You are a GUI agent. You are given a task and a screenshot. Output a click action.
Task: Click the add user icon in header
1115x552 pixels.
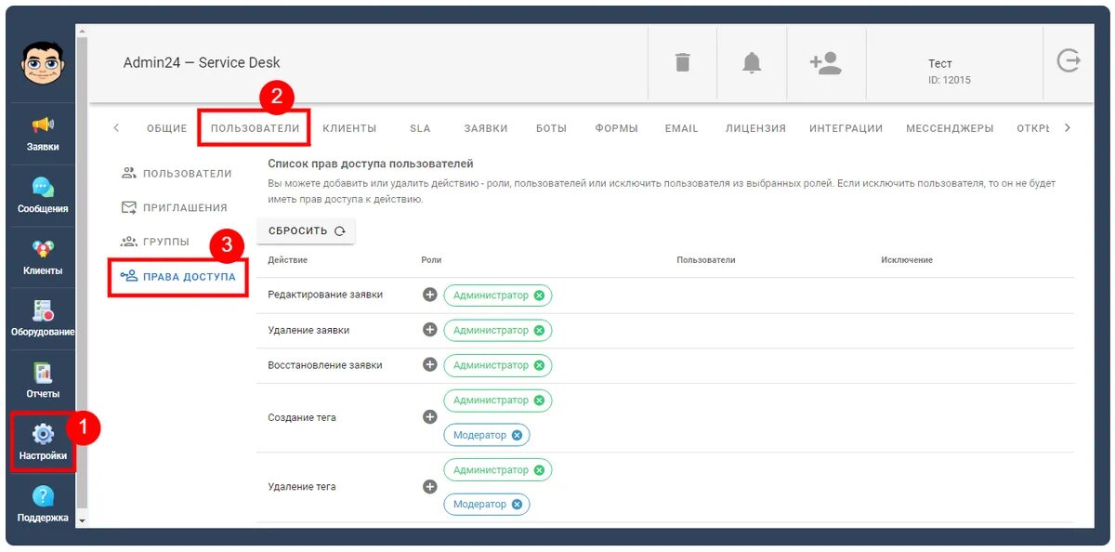[825, 62]
